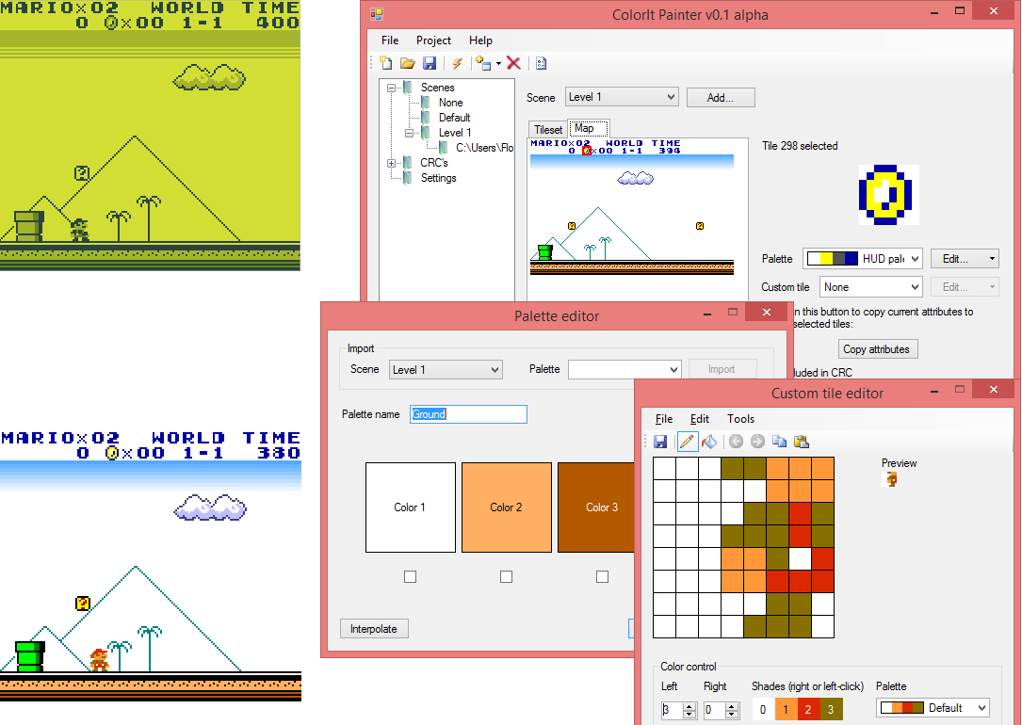Copy tile using the copy icon

click(x=779, y=442)
